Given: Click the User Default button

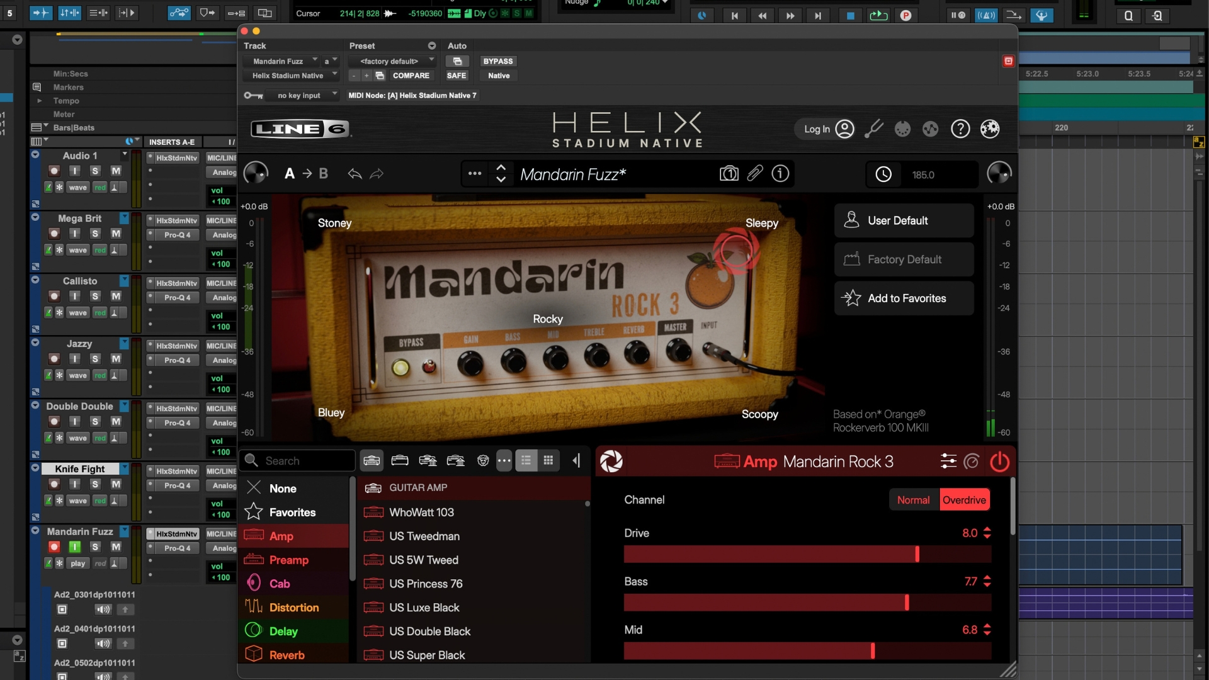Looking at the screenshot, I should (904, 220).
